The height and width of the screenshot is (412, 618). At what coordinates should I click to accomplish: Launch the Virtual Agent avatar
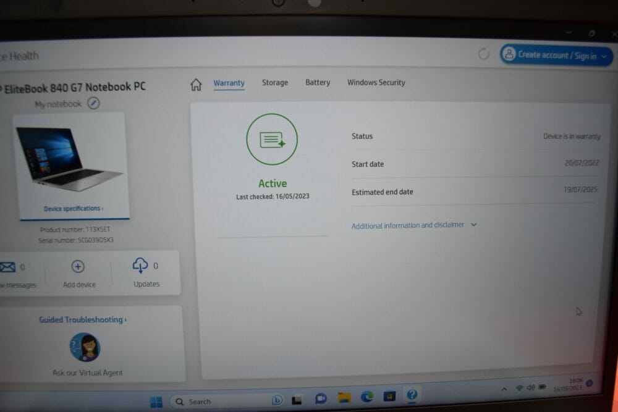(85, 347)
